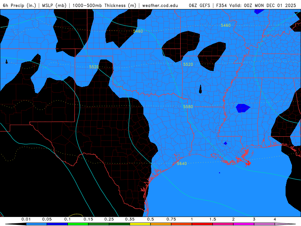The width and height of the screenshot is (301, 226).
Task: Click the '1.5' legend value
Action: point(213,219)
